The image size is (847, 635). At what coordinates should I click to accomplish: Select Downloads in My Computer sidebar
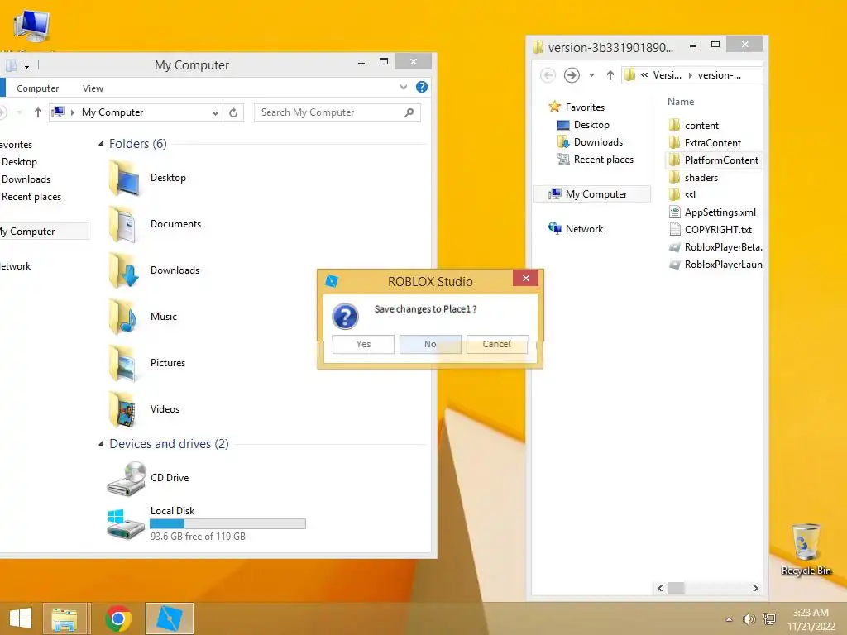[26, 179]
